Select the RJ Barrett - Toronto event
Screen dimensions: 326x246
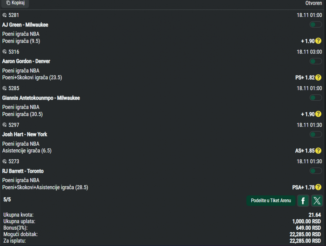[23, 171]
